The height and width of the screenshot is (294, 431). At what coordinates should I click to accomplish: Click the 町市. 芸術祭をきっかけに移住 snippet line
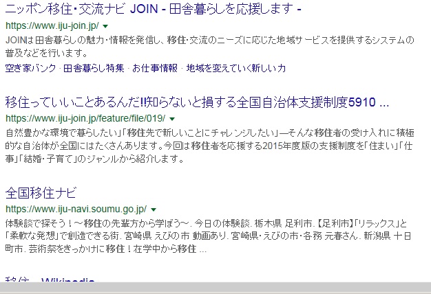106,249
